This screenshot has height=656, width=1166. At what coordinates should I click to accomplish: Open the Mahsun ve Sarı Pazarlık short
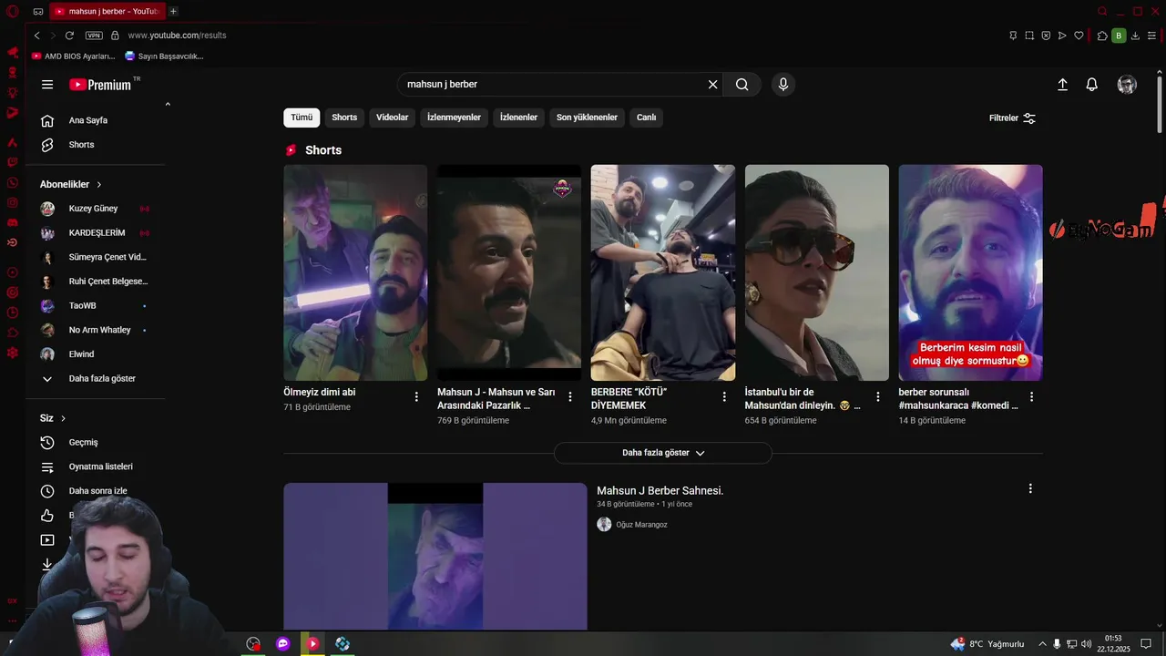click(x=509, y=272)
